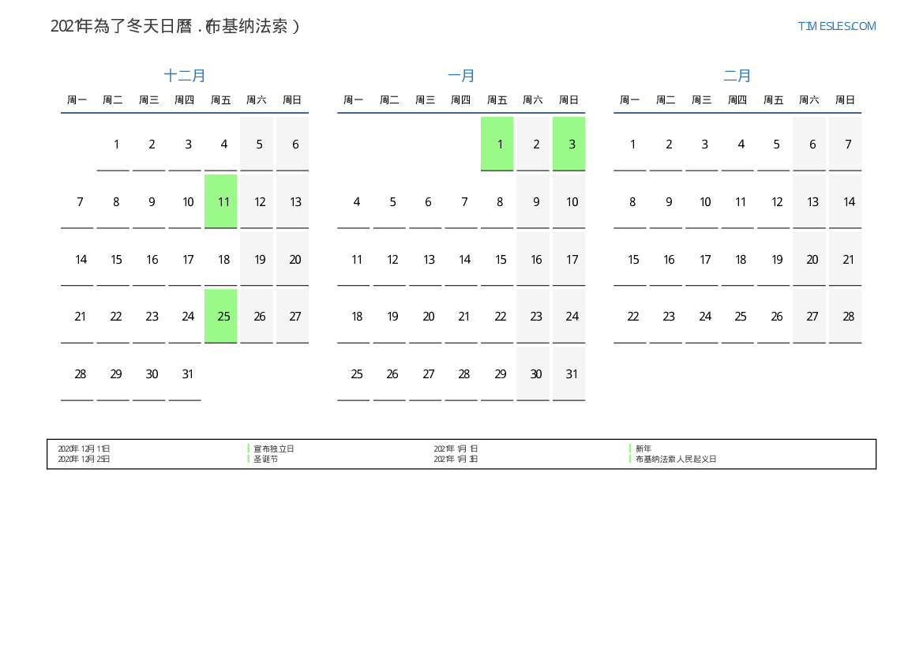This screenshot has width=923, height=653.
Task: Click 宣布独立日 holiday in the legend
Action: click(x=273, y=448)
